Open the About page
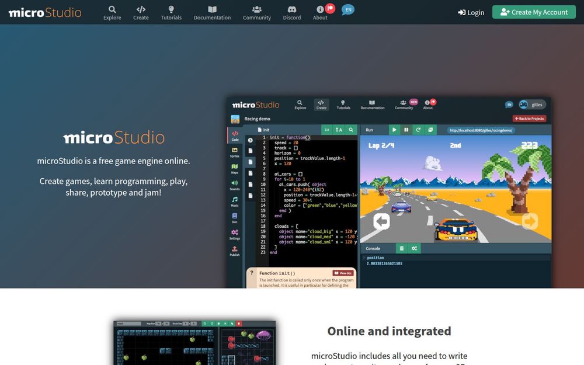The width and height of the screenshot is (584, 365). point(319,13)
